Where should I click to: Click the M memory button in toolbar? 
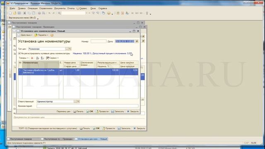132,13
